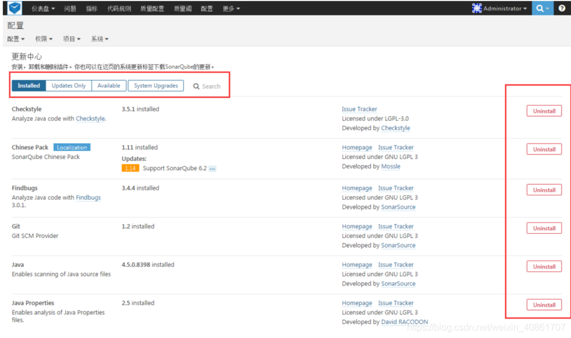Expand Chinese Pack 1.14 update details ellipsis

pos(213,168)
